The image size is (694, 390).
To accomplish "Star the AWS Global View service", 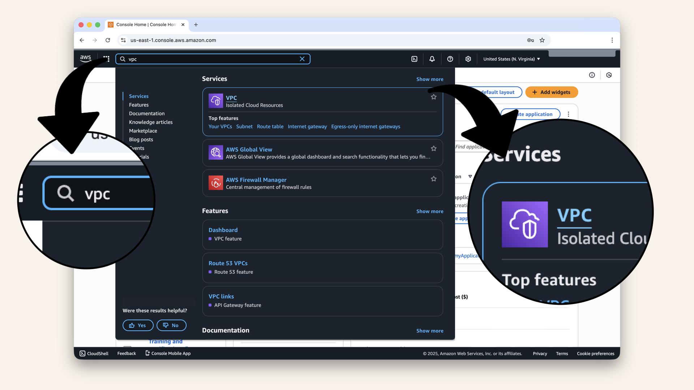I will point(434,148).
